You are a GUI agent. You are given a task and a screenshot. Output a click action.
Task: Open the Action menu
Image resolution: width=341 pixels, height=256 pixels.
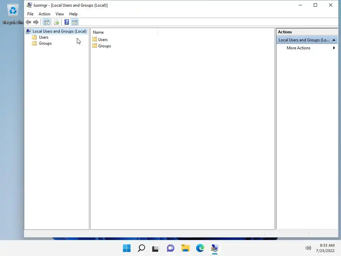[x=44, y=14]
